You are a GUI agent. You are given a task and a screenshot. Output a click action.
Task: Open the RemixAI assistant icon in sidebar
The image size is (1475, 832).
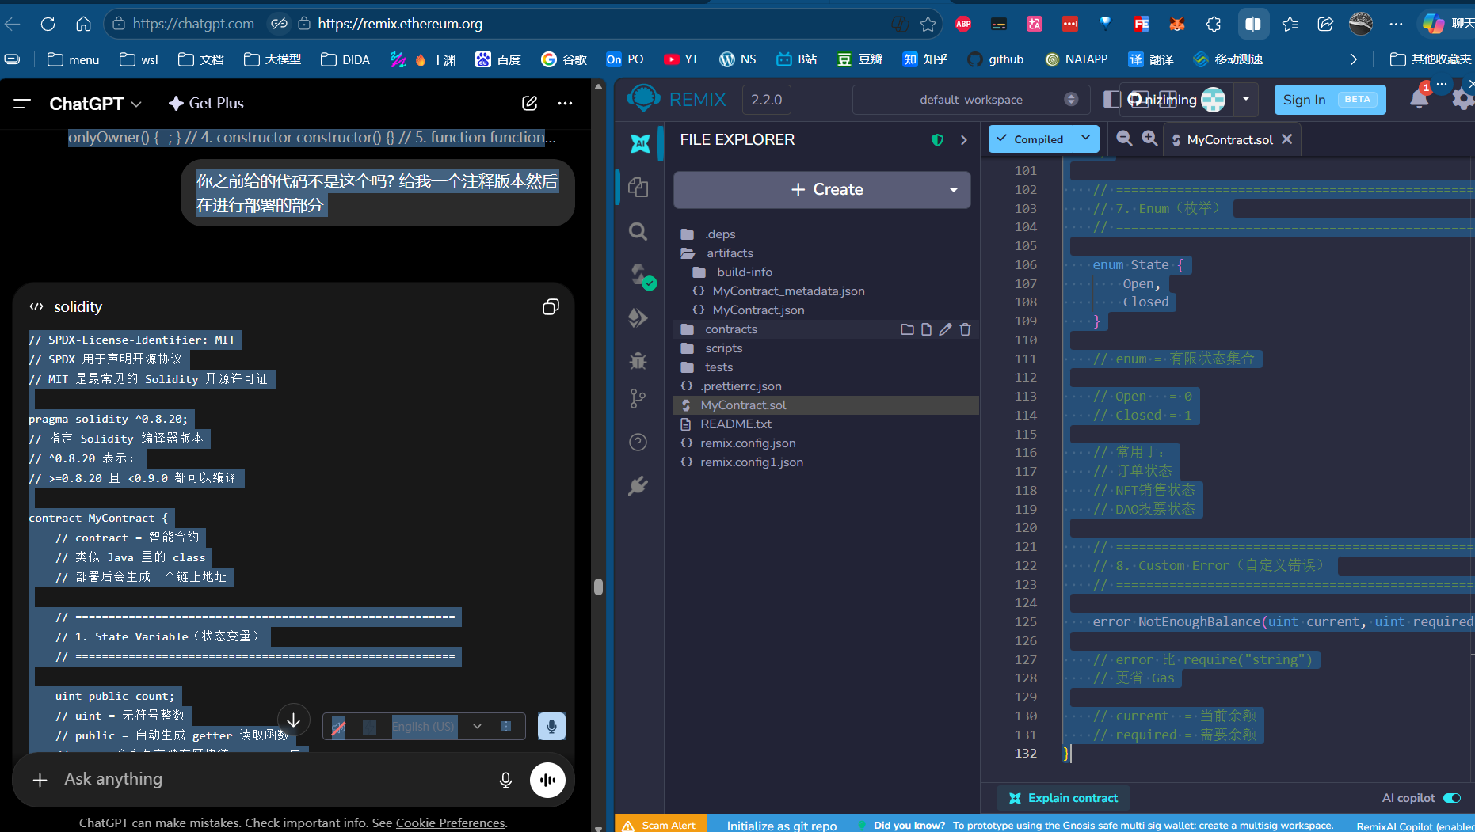639,143
